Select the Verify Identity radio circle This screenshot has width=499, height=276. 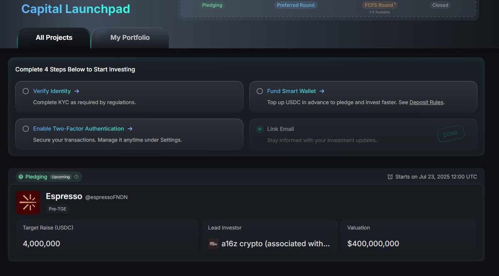click(26, 91)
